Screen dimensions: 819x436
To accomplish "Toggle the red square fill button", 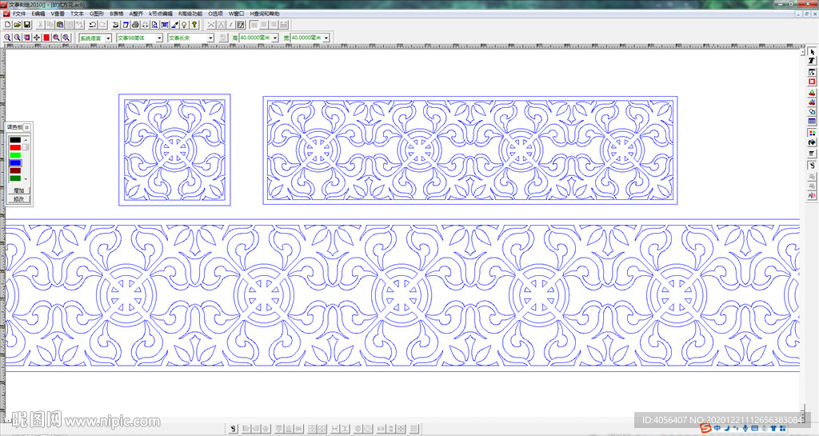I will tap(46, 38).
